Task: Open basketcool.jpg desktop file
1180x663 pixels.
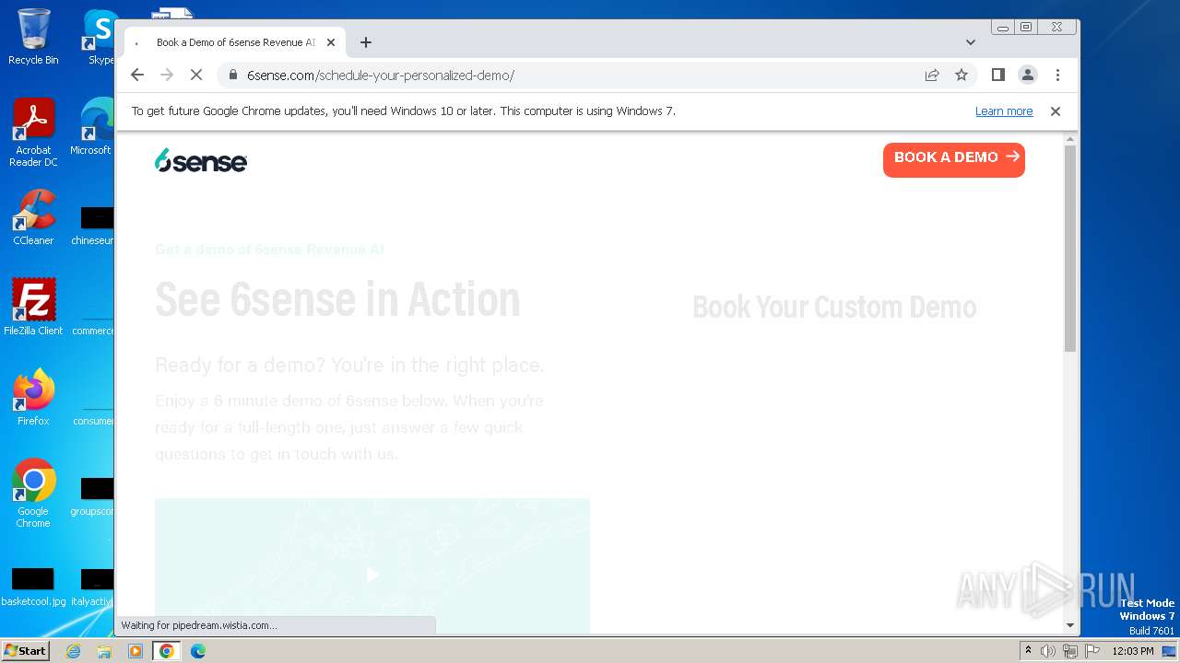Action: coord(33,587)
